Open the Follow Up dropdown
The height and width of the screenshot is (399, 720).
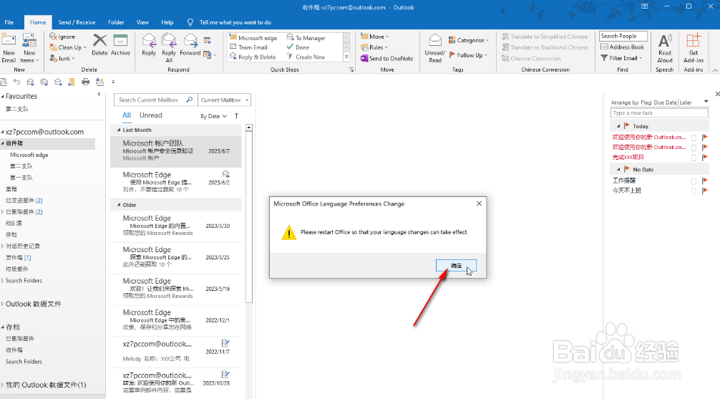coord(468,54)
